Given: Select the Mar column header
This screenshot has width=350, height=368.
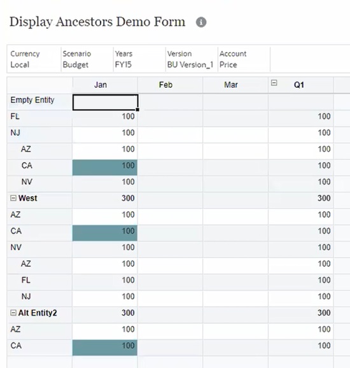Looking at the screenshot, I should point(235,85).
